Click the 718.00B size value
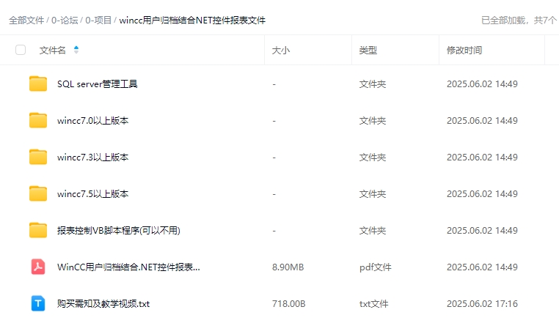559x326 pixels. coord(289,304)
